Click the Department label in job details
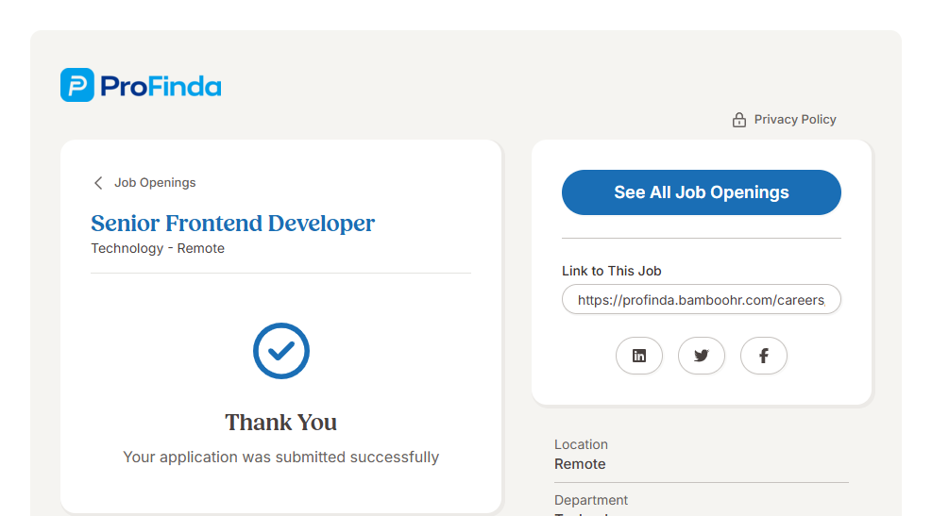 (591, 500)
